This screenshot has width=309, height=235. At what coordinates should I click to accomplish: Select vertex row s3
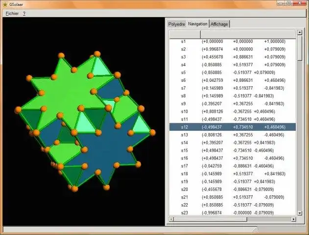pyautogui.click(x=233, y=57)
